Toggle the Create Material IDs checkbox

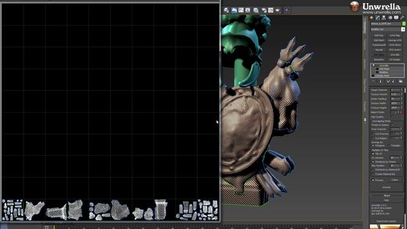(373, 174)
